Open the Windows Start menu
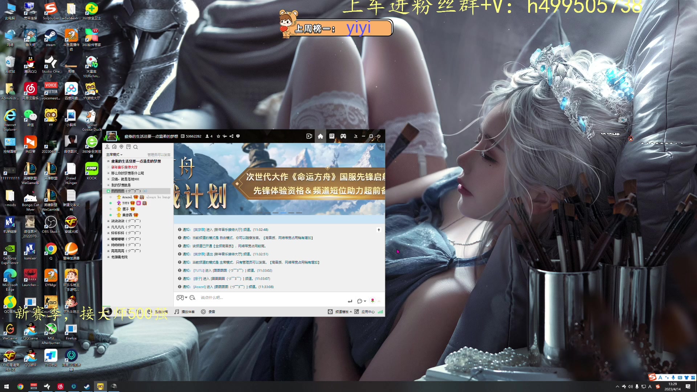The image size is (697, 392). point(6,387)
